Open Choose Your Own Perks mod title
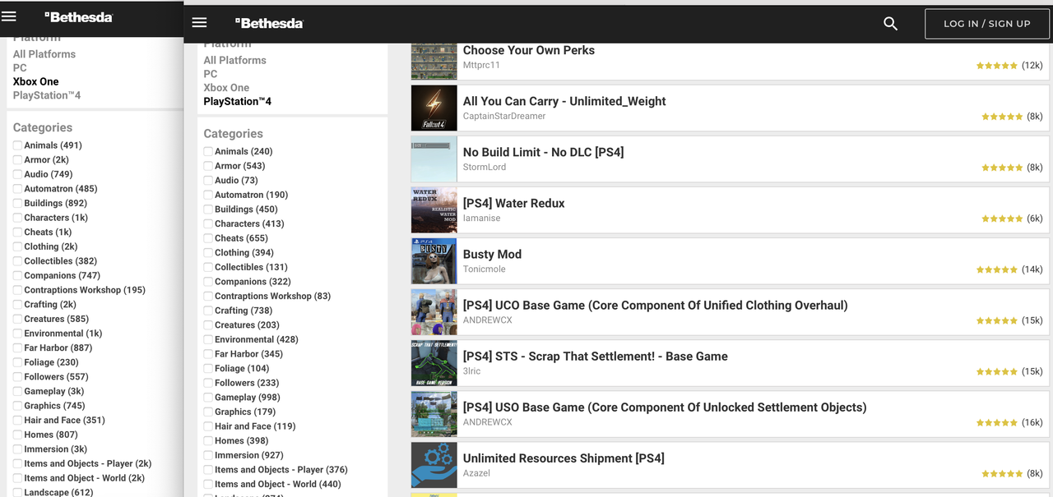The image size is (1053, 497). click(529, 50)
